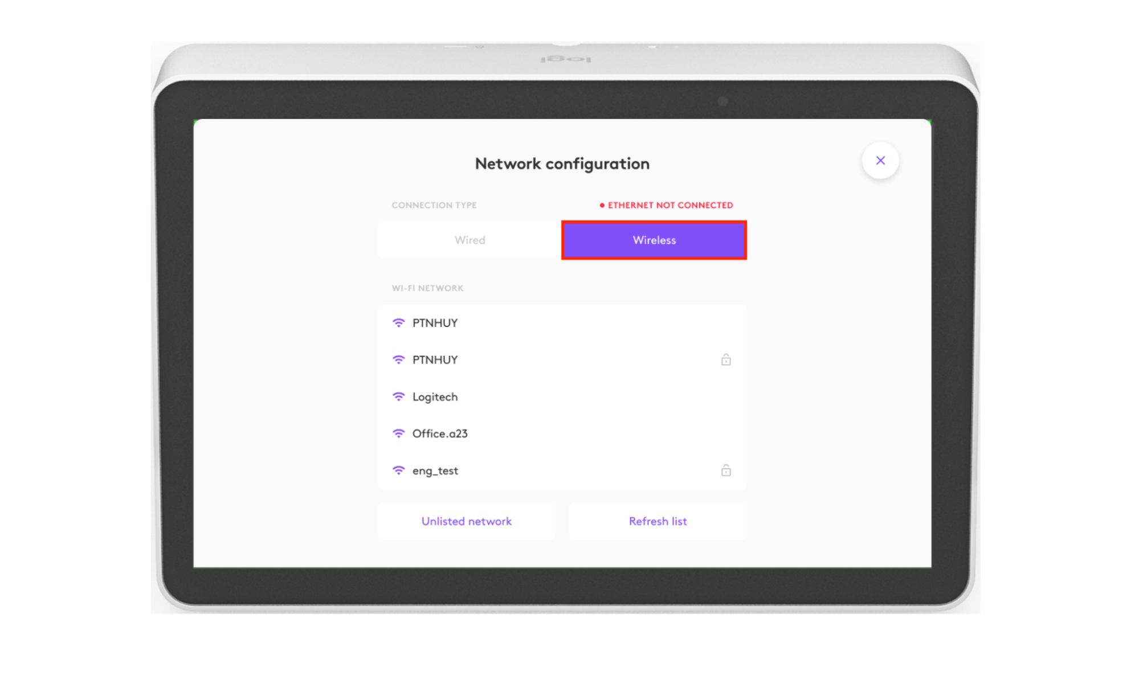The height and width of the screenshot is (696, 1139).
Task: Choose the Office.a23 network name
Action: coord(439,434)
